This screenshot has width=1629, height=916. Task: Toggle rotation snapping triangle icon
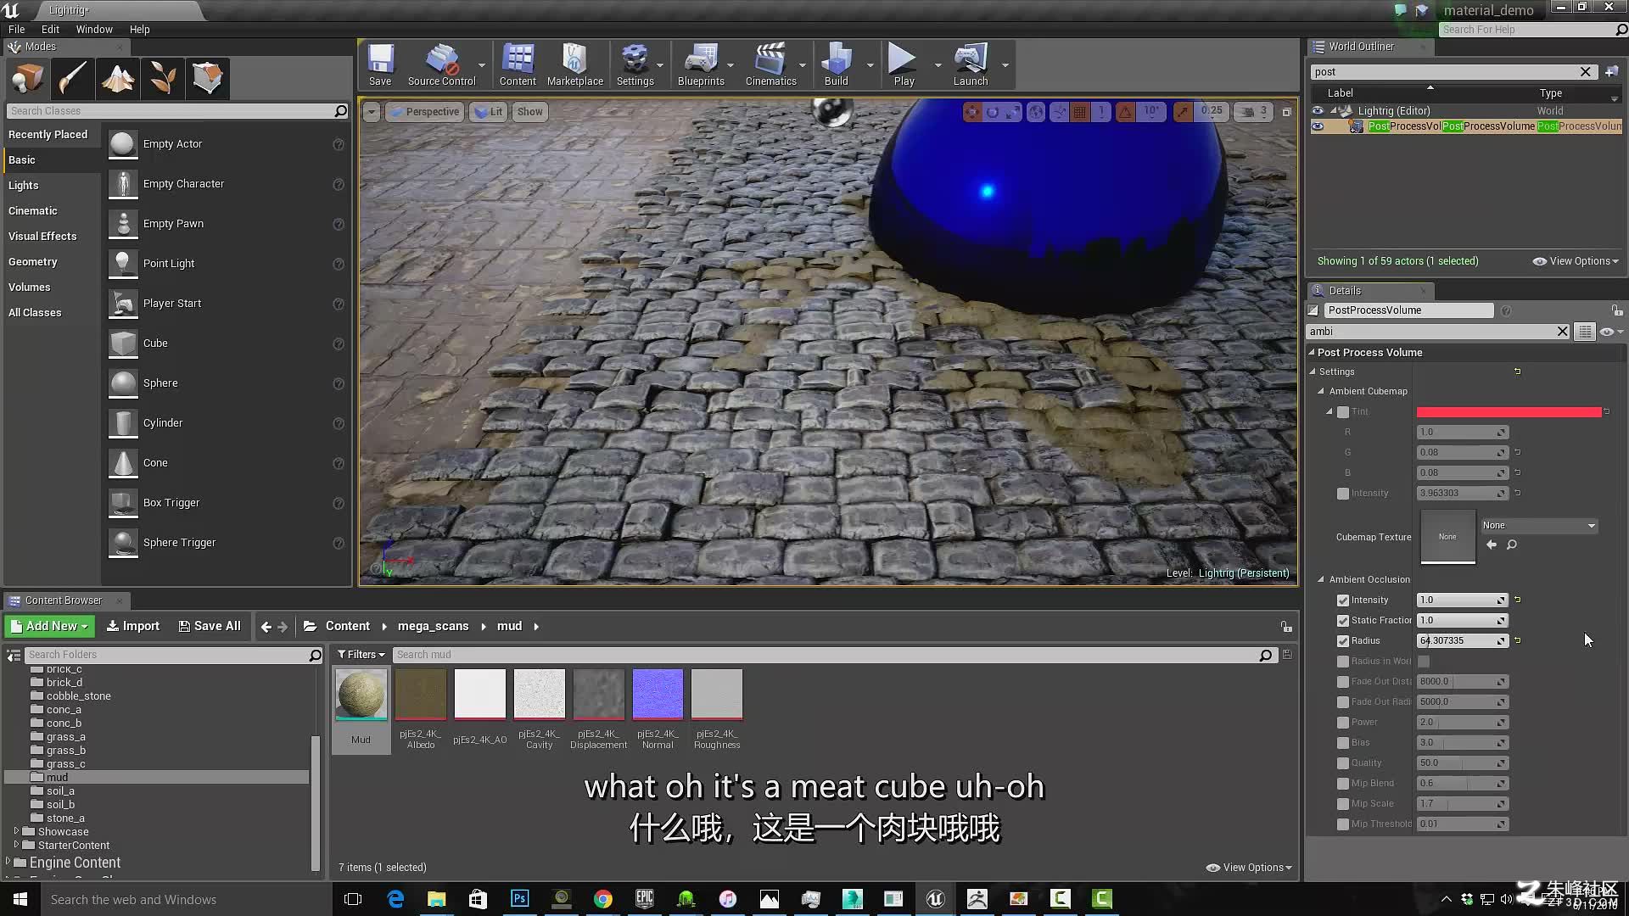pyautogui.click(x=1125, y=111)
